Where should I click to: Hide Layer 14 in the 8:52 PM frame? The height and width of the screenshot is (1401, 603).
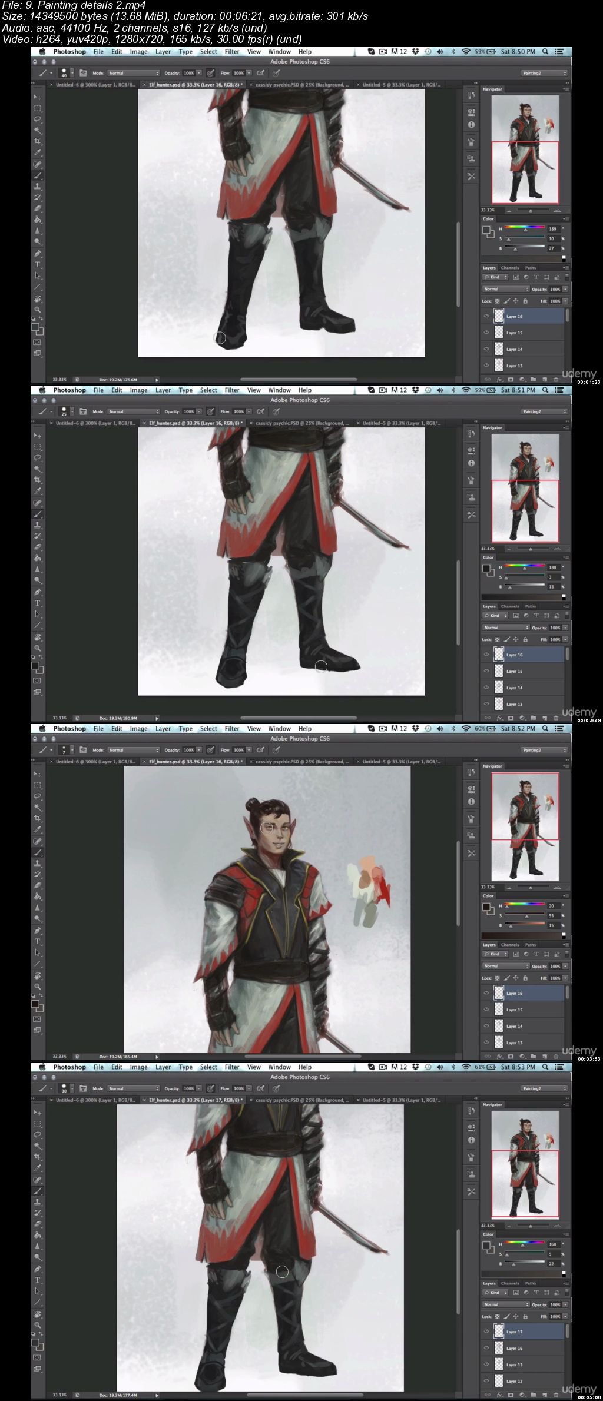pos(486,1026)
